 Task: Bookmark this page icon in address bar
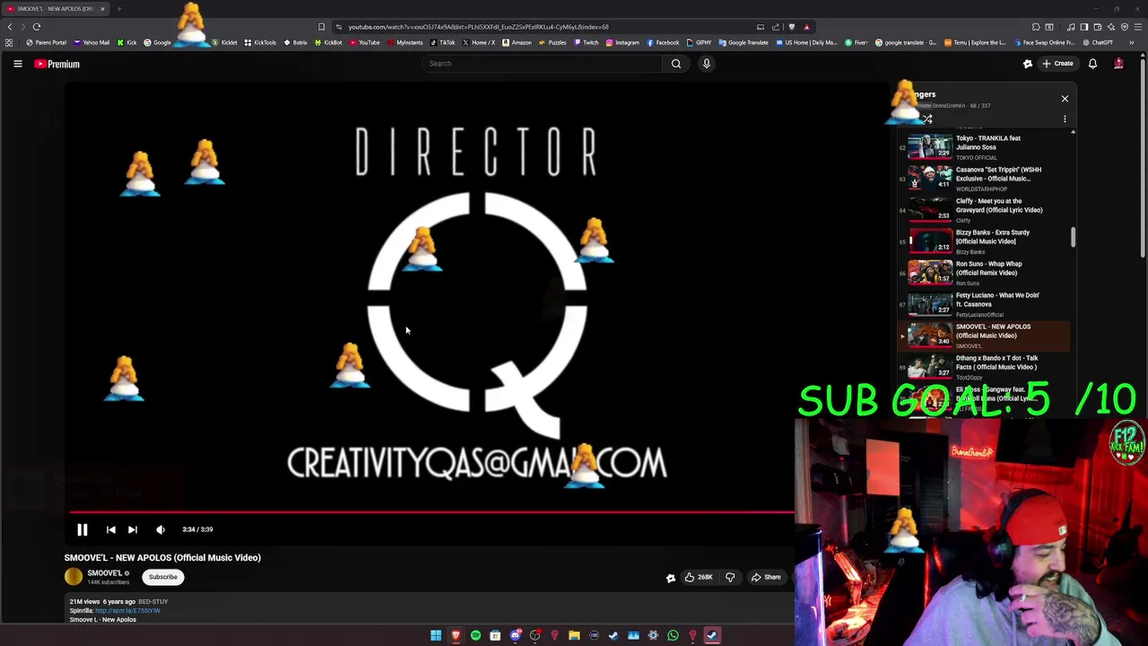click(321, 27)
